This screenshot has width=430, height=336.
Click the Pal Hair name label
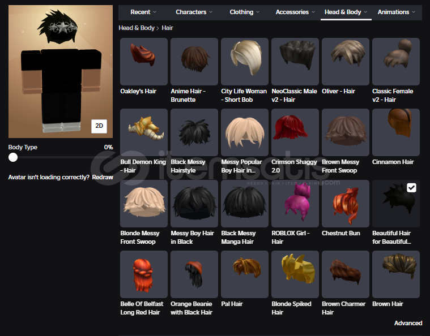click(x=232, y=304)
